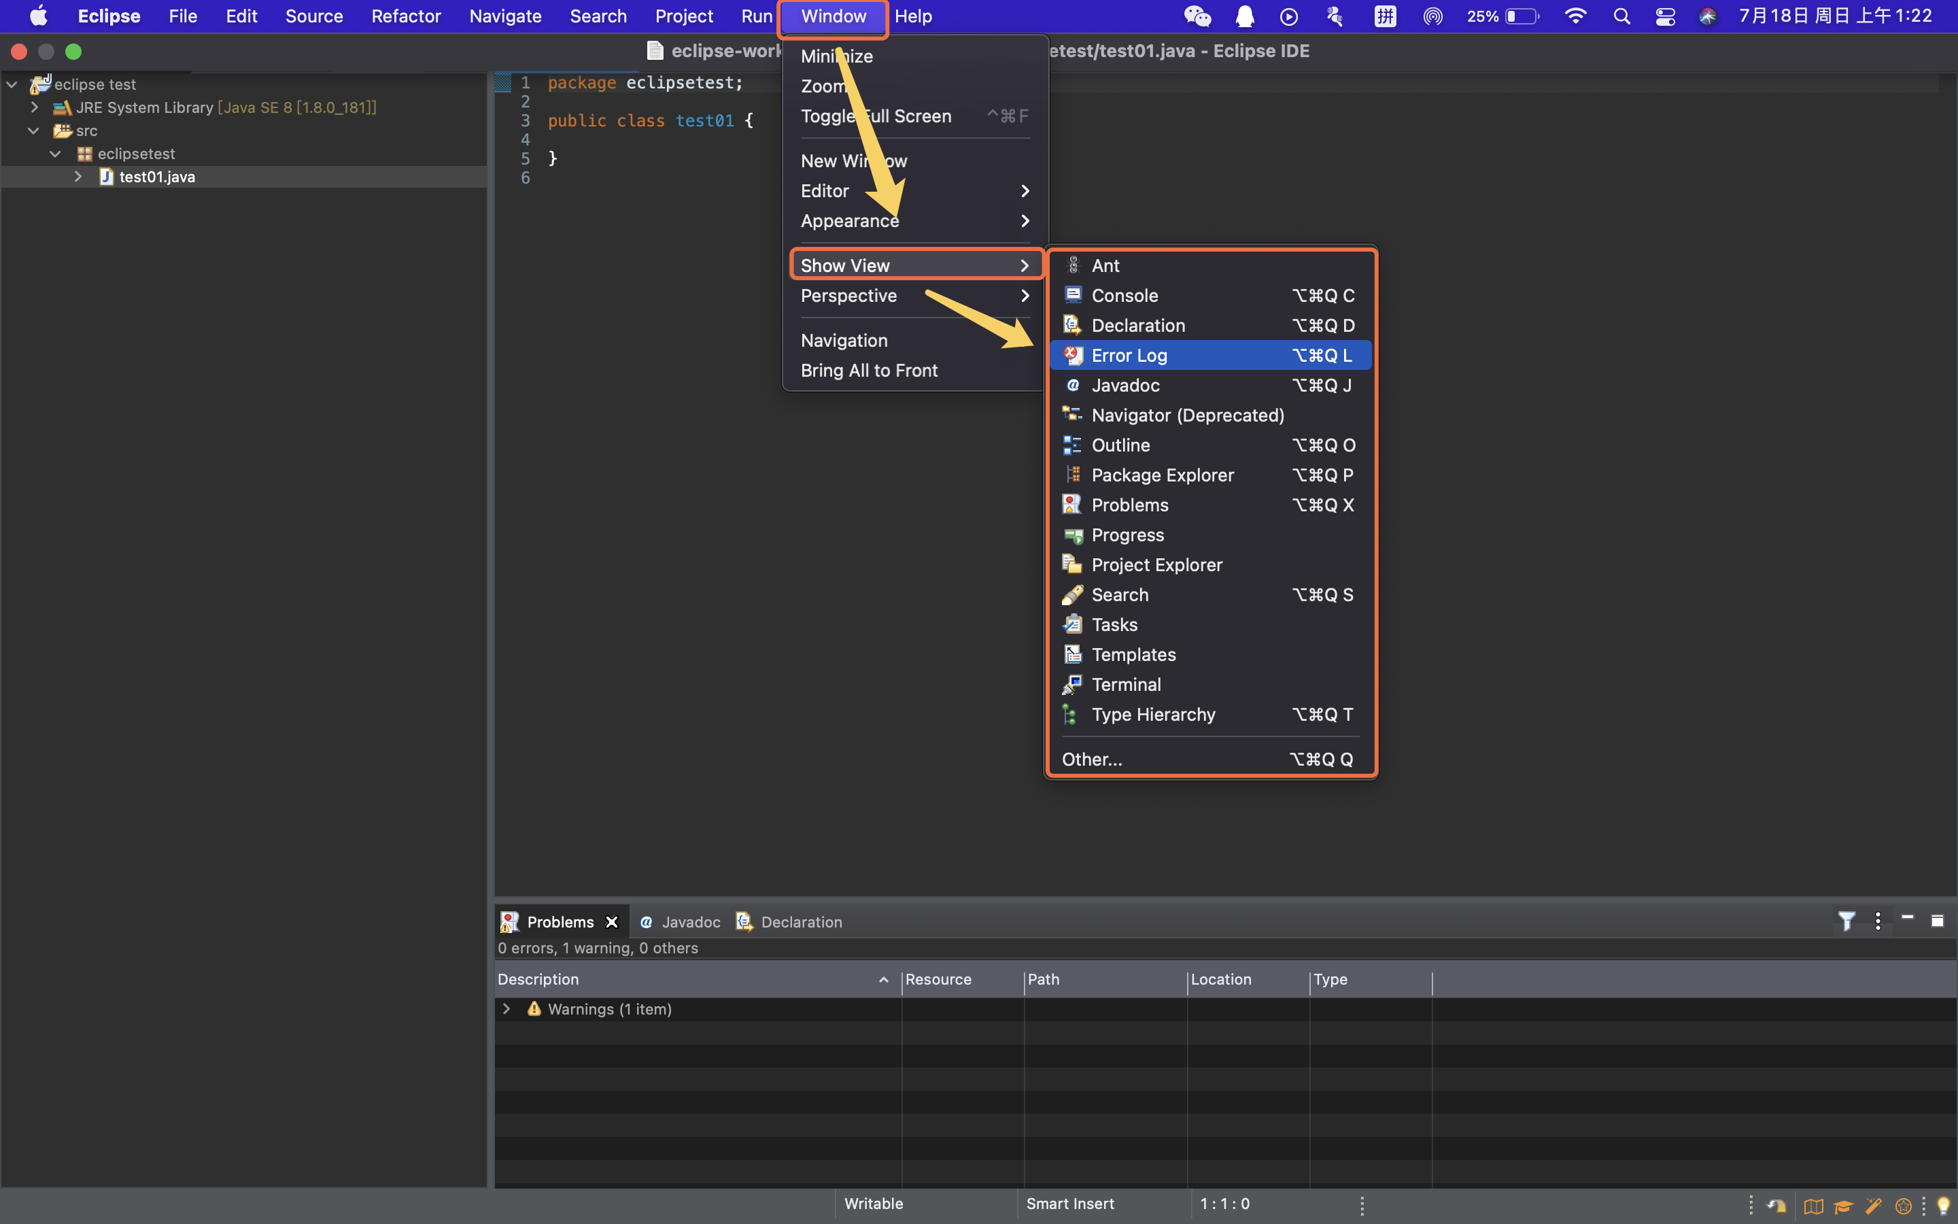Open macOS Control Center icon
This screenshot has height=1224, width=1958.
(1665, 16)
